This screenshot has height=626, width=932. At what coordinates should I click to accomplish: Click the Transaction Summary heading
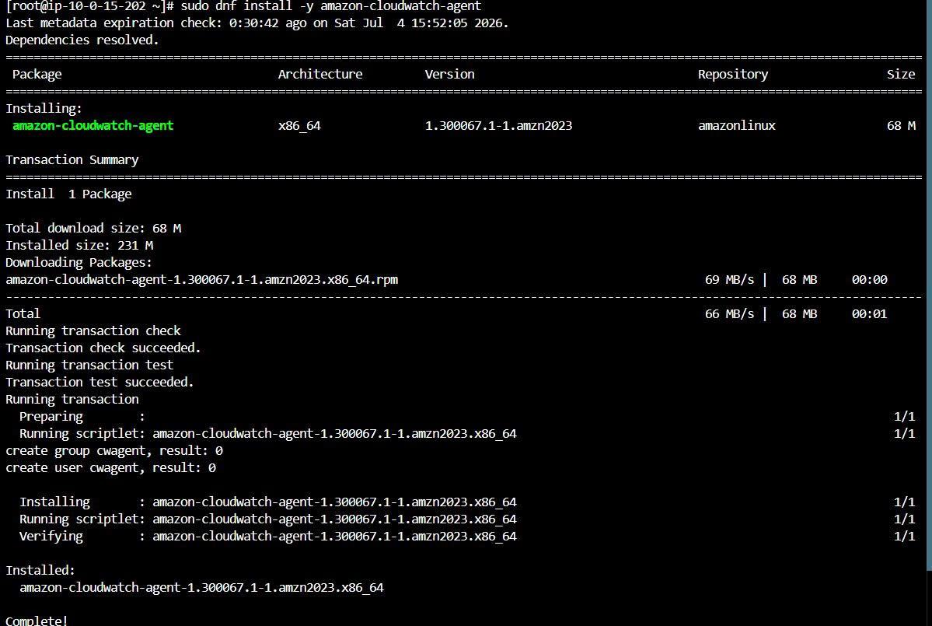click(x=72, y=160)
